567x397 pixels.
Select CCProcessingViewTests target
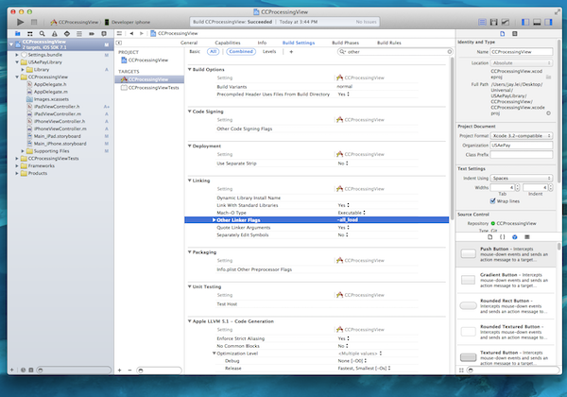[153, 87]
